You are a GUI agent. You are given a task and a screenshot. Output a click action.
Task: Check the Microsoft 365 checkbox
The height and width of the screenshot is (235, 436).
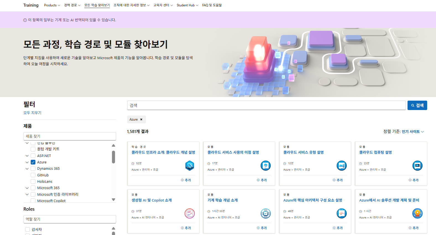[33, 188]
